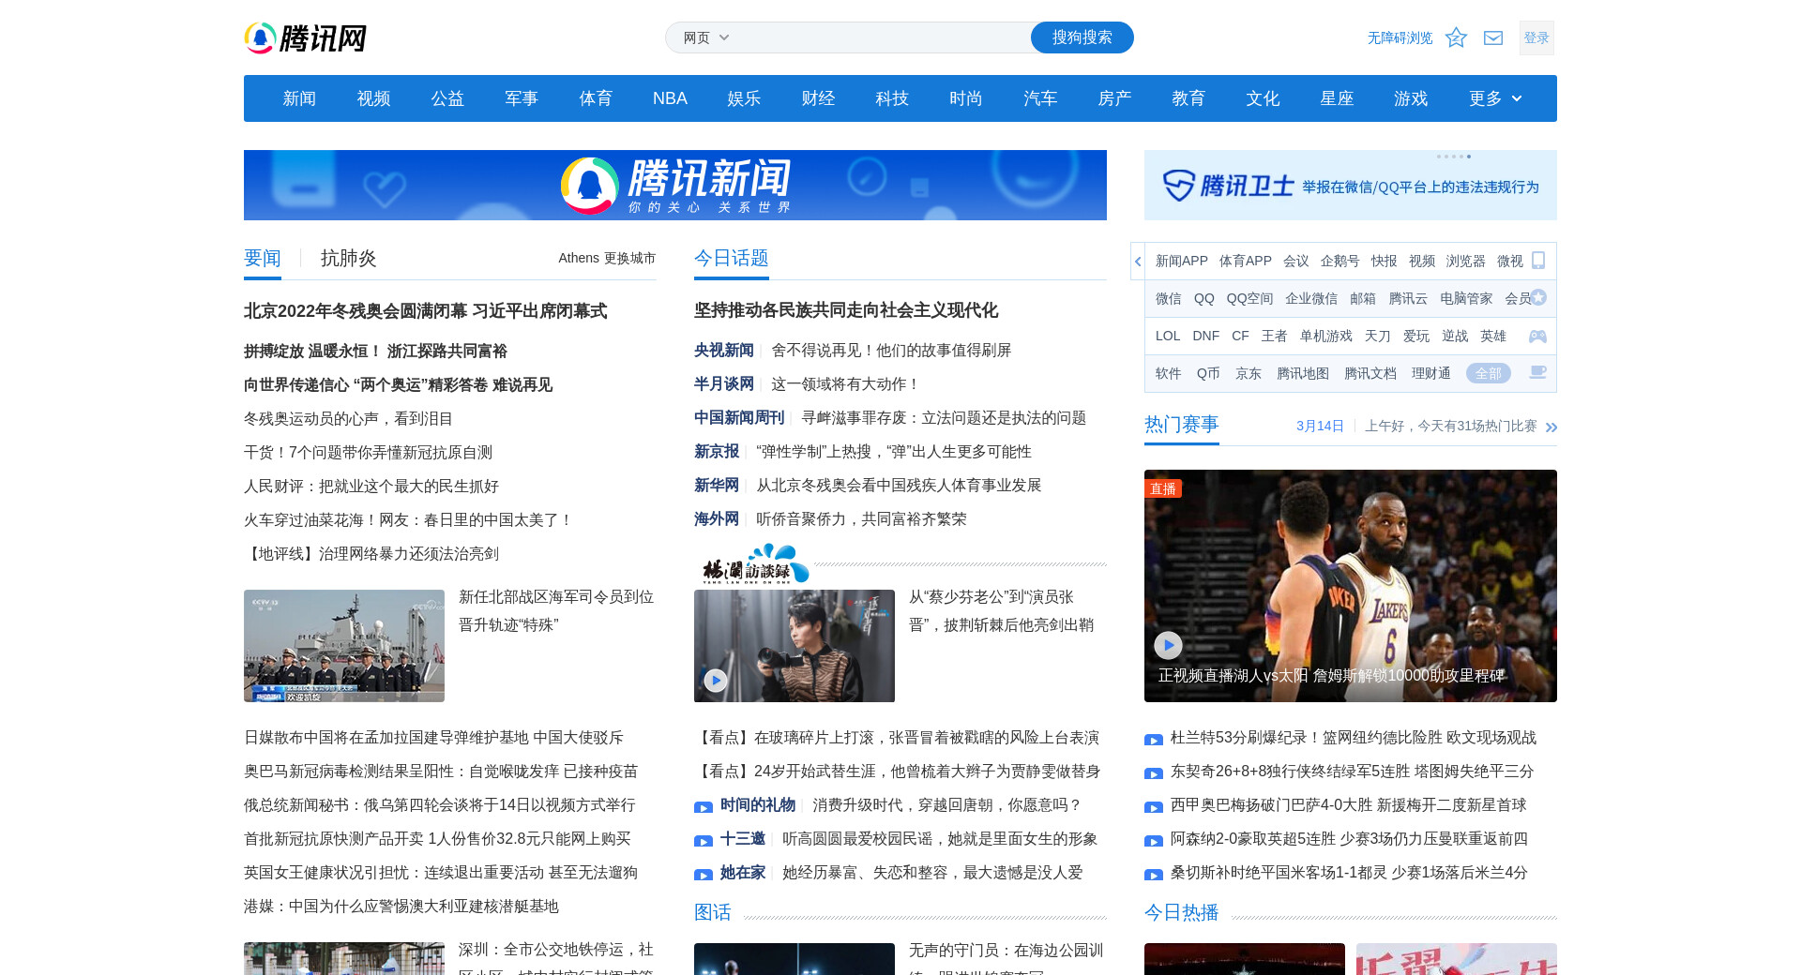
Task: Open the 网页 search type dropdown
Action: click(706, 37)
